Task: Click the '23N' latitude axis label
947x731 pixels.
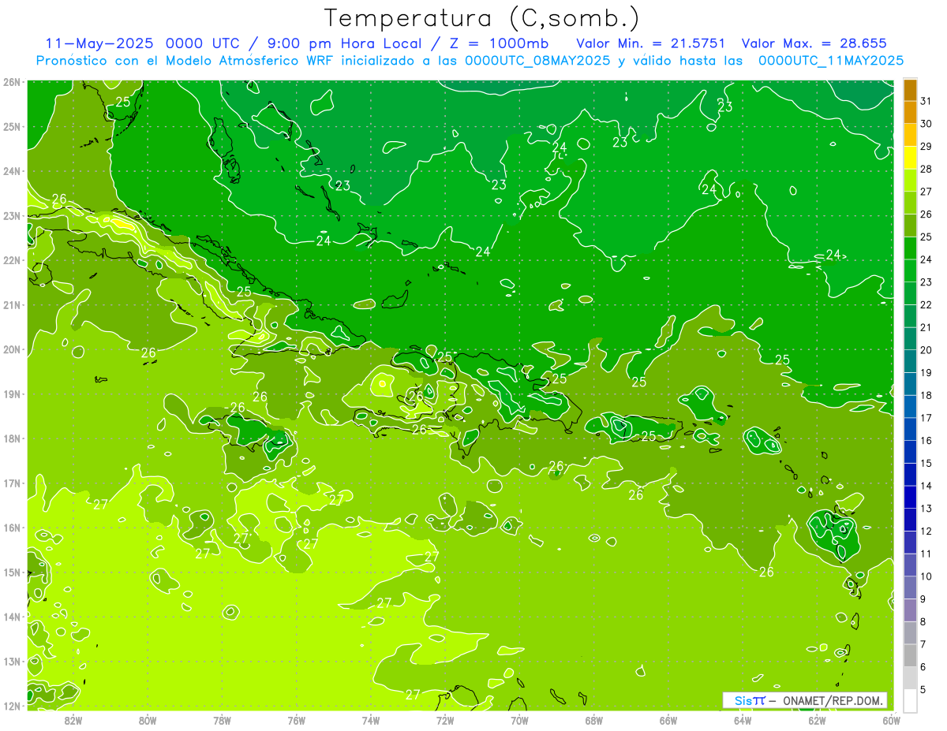Action: [x=12, y=215]
